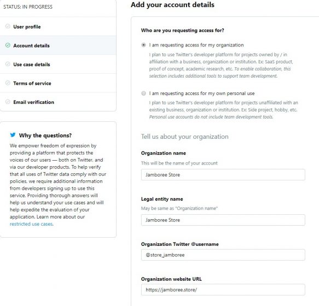Click the Organization website URL field

pos(223,290)
